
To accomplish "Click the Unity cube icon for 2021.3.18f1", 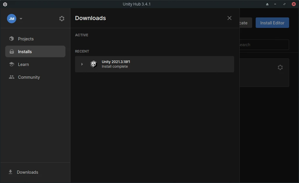I will 93,64.
